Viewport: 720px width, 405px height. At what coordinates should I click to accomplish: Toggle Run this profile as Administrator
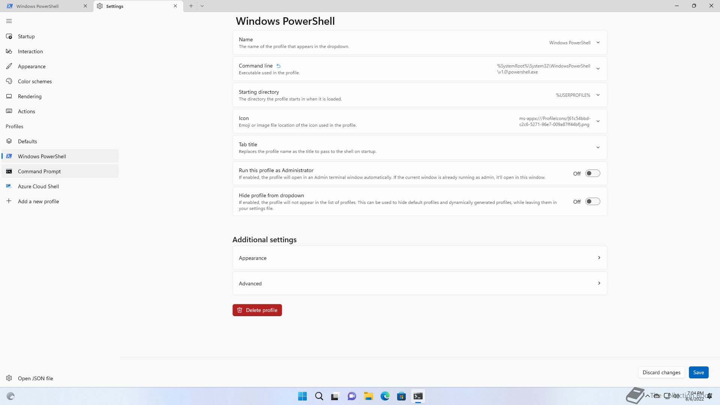pyautogui.click(x=592, y=173)
